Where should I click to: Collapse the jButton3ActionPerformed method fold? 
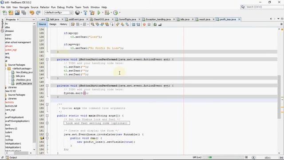47,85
